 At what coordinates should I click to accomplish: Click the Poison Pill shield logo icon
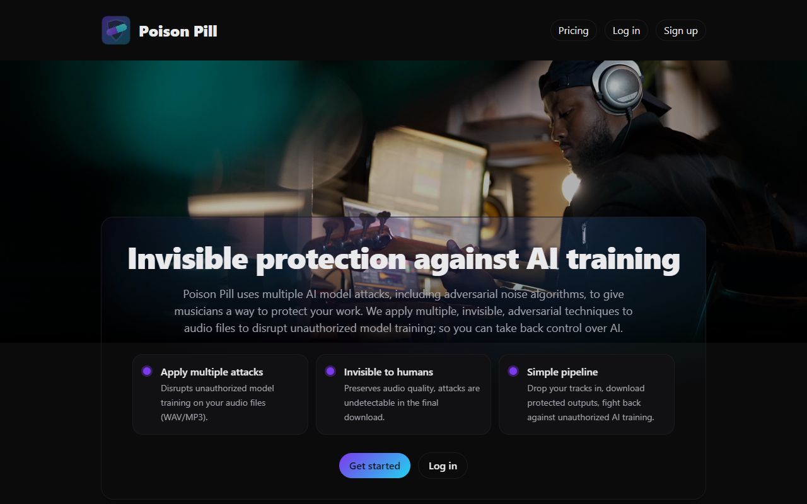click(x=116, y=30)
